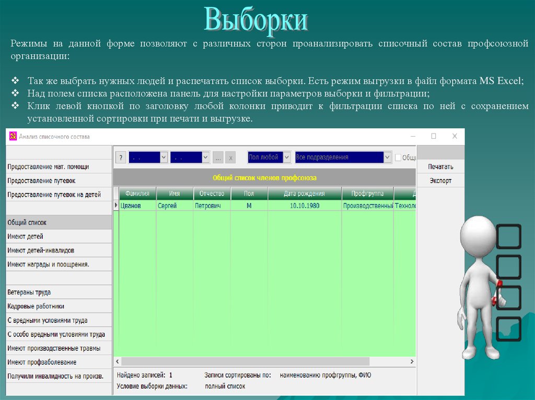Click the Печатать button
This screenshot has width=535, height=400.
[440, 166]
